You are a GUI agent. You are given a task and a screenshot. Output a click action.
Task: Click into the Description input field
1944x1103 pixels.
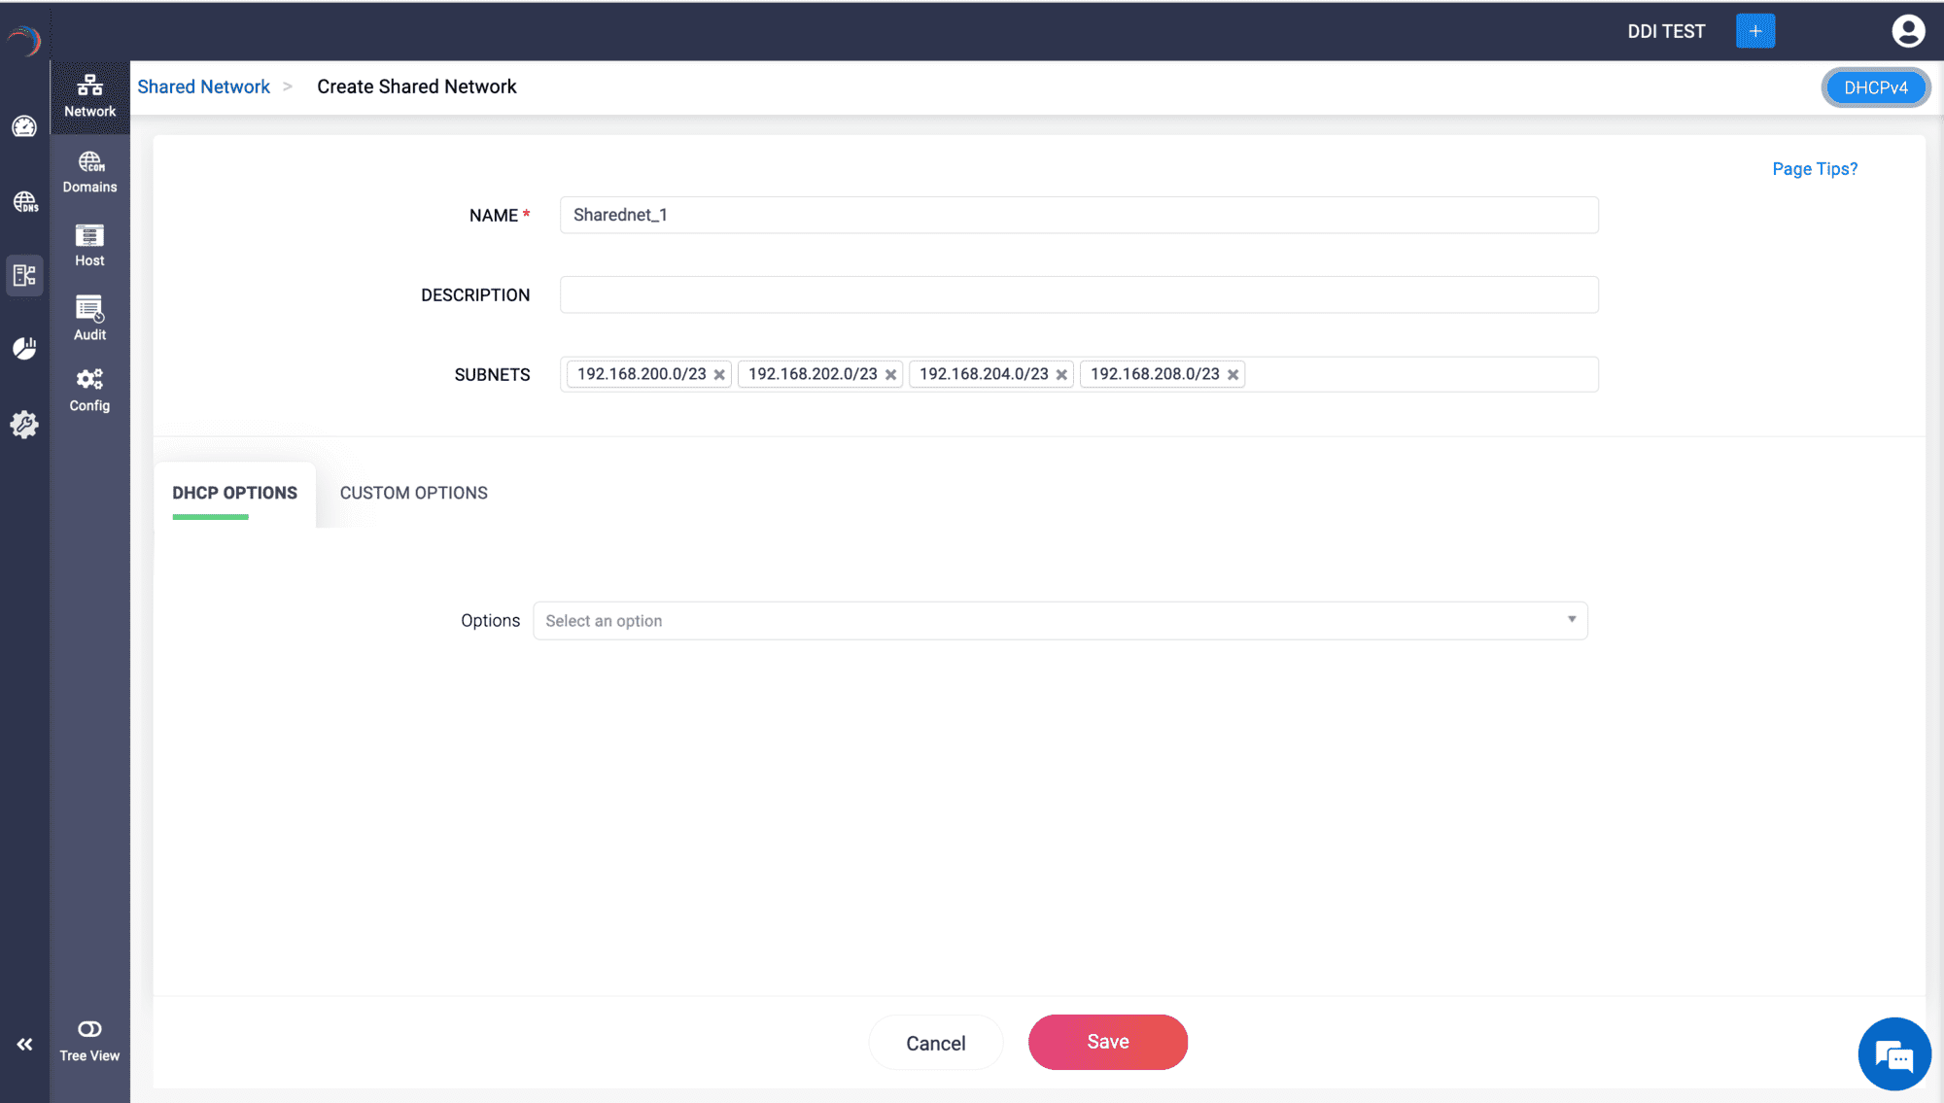pos(1078,294)
